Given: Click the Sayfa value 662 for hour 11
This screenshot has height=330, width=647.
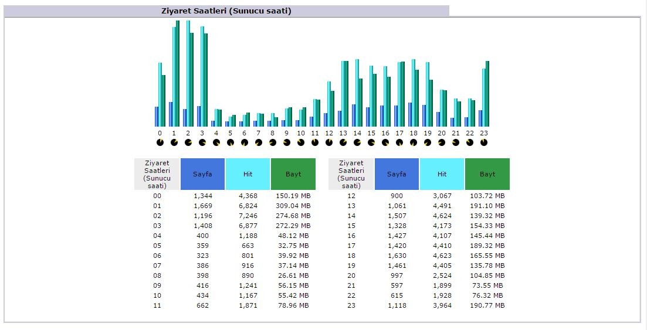Looking at the screenshot, I should [202, 305].
